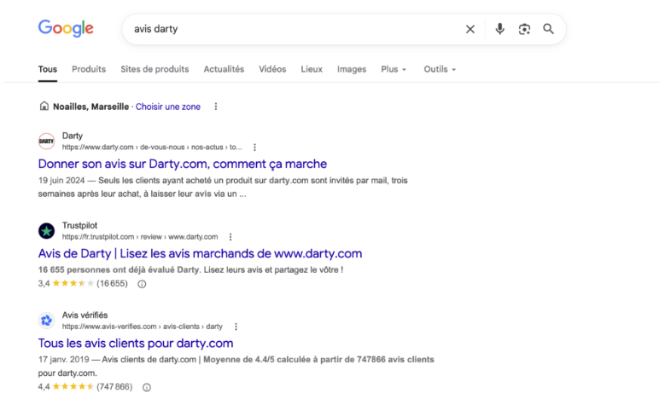The height and width of the screenshot is (405, 659).
Task: Open three-dot menu for Darty result
Action: (254, 148)
